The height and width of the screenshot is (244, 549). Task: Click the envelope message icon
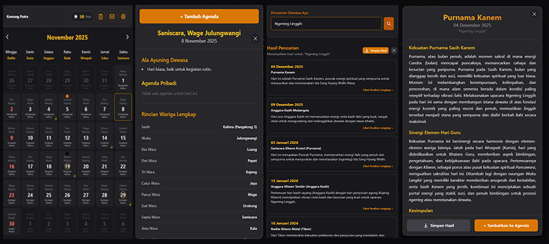pos(112,16)
